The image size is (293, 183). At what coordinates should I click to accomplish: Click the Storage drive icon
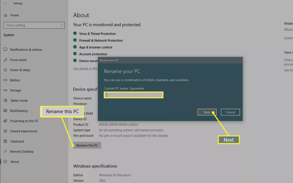(x=5, y=90)
